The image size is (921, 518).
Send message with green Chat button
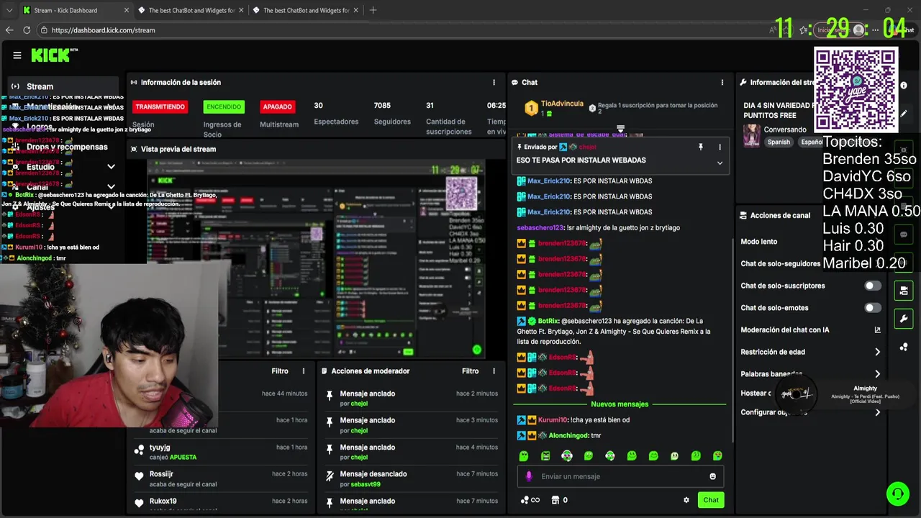(x=711, y=500)
